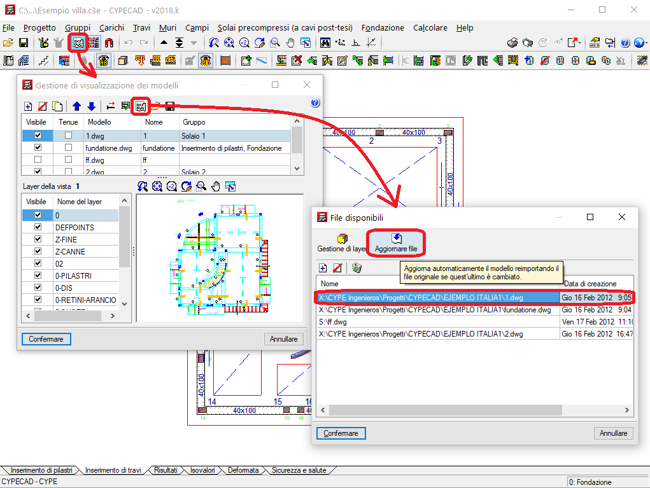Select the S:\ff.dwg file row
Viewport: 650px width, 488px height.
(x=475, y=322)
